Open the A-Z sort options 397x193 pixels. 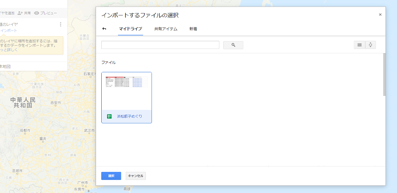coord(370,45)
